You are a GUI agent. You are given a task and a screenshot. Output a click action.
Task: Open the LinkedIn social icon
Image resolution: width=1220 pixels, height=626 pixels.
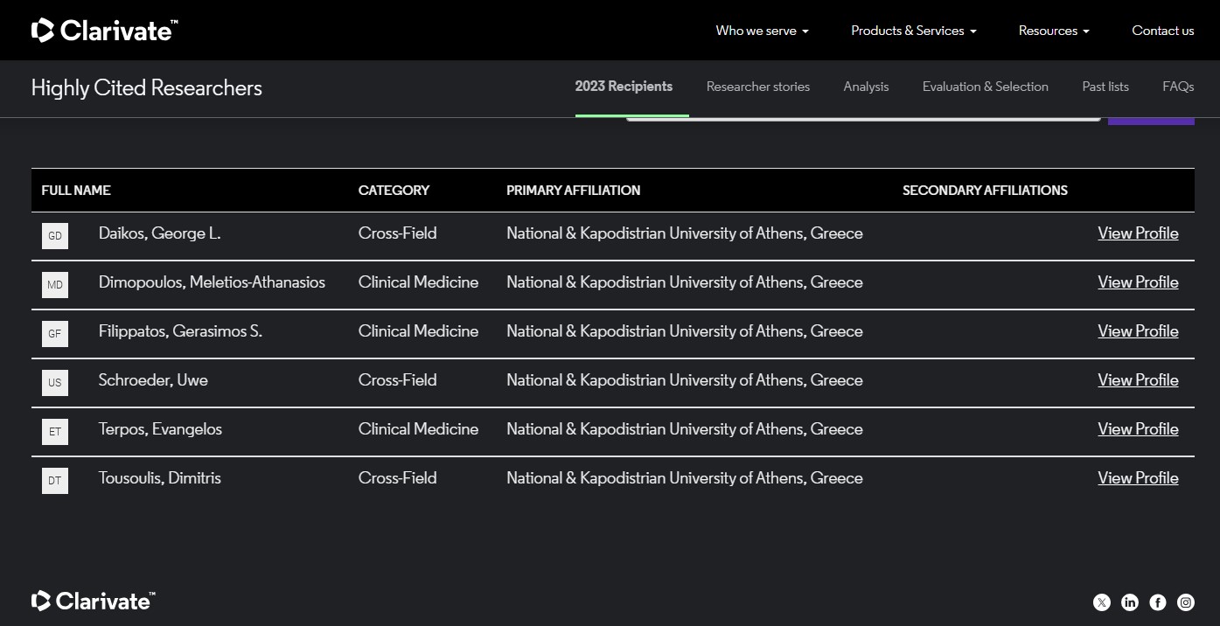pos(1130,602)
